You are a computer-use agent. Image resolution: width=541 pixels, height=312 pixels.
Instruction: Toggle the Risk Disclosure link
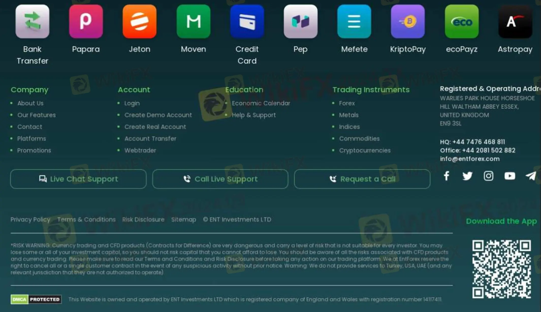point(143,220)
